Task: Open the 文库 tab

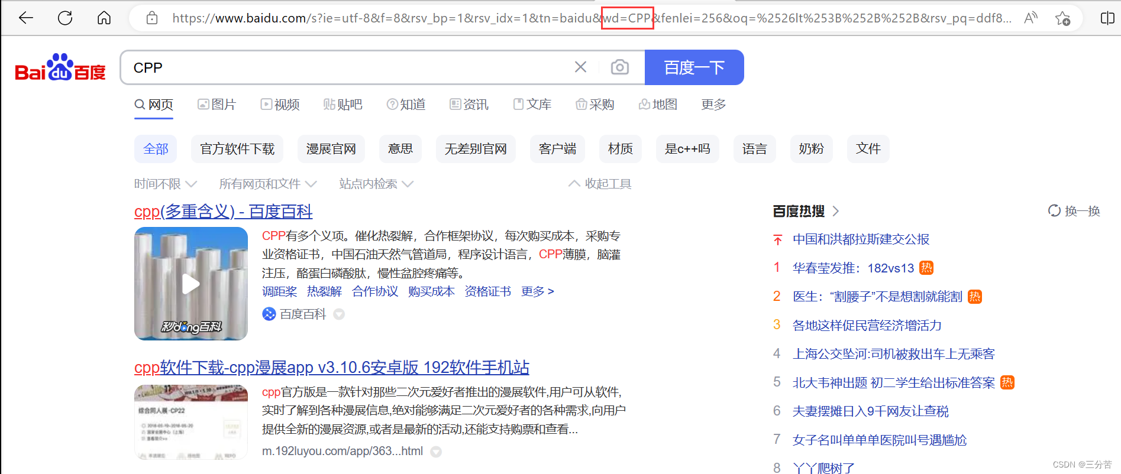Action: (x=532, y=105)
